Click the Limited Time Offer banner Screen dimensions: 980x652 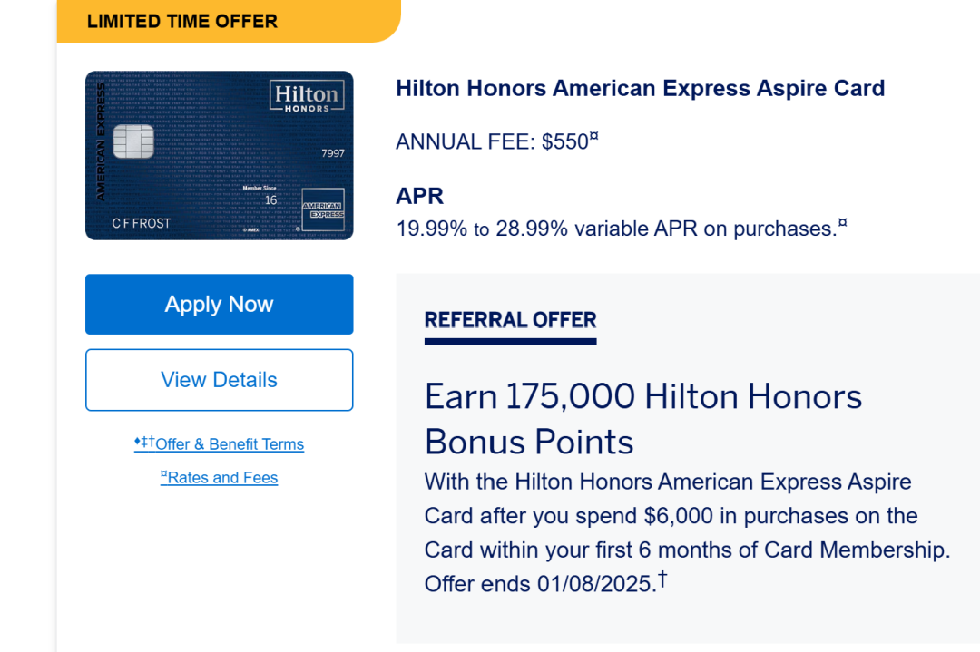pyautogui.click(x=228, y=21)
